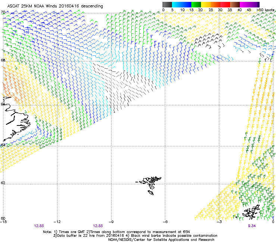Click the 'ASCAT 25KM NOAA Winds 20160416 descending' title
The width and height of the screenshot is (276, 242).
pos(55,6)
